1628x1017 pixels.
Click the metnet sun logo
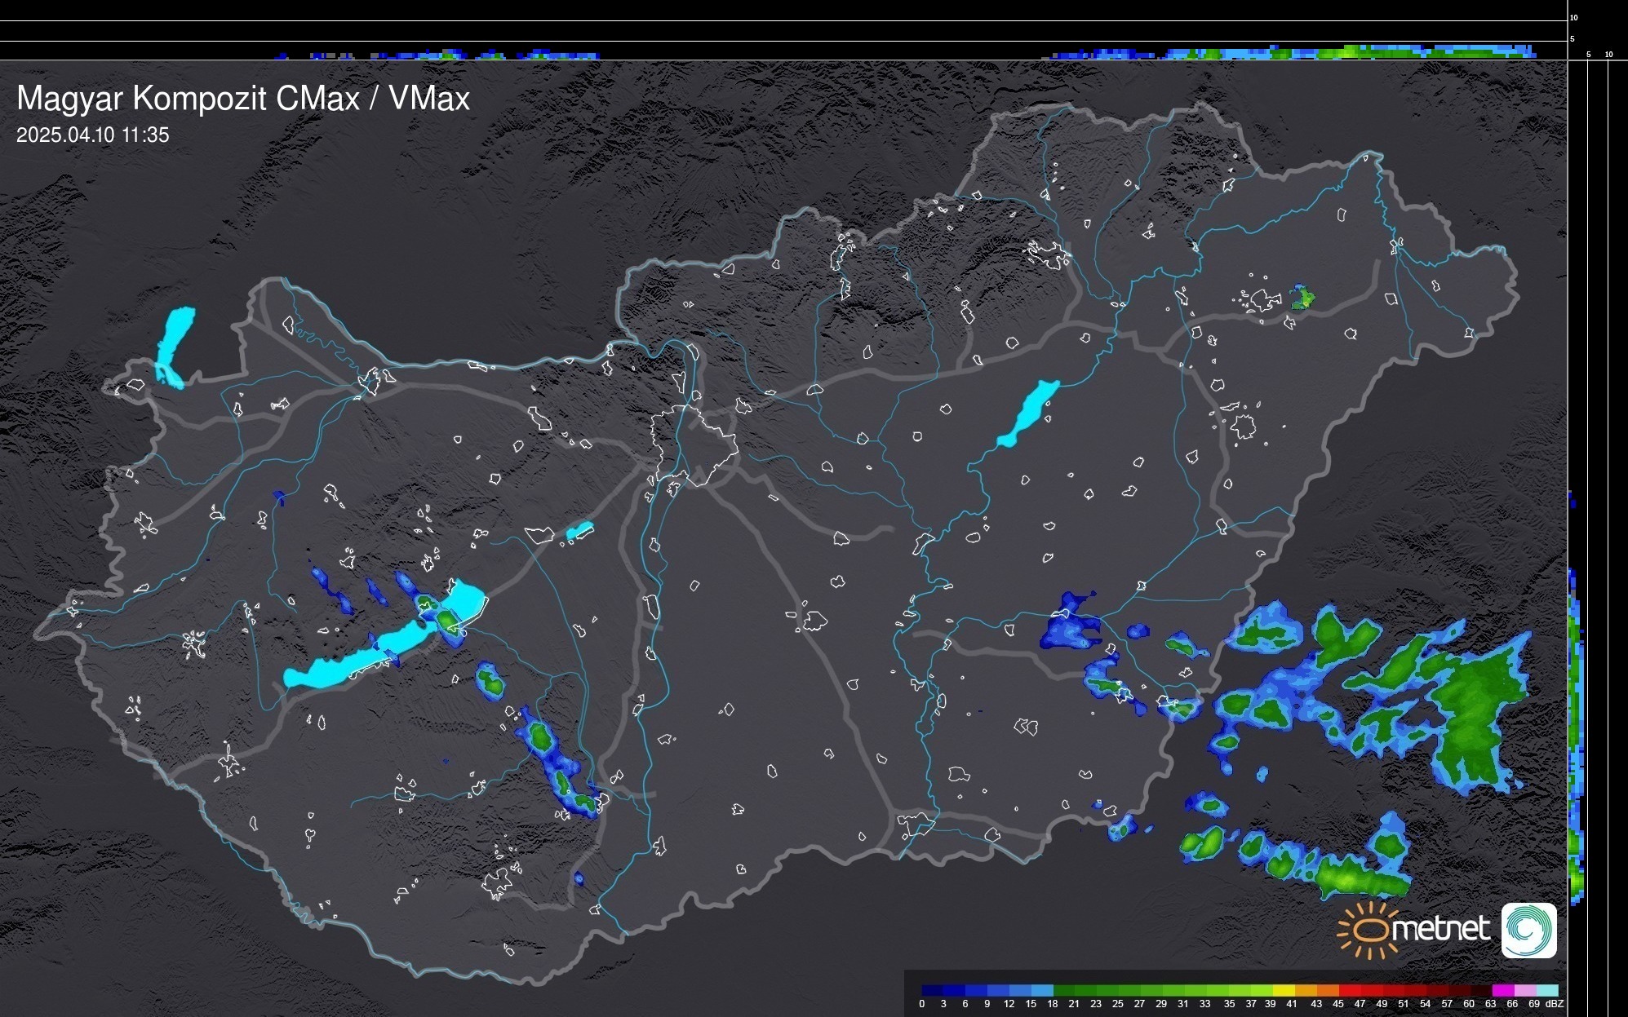[x=1368, y=931]
